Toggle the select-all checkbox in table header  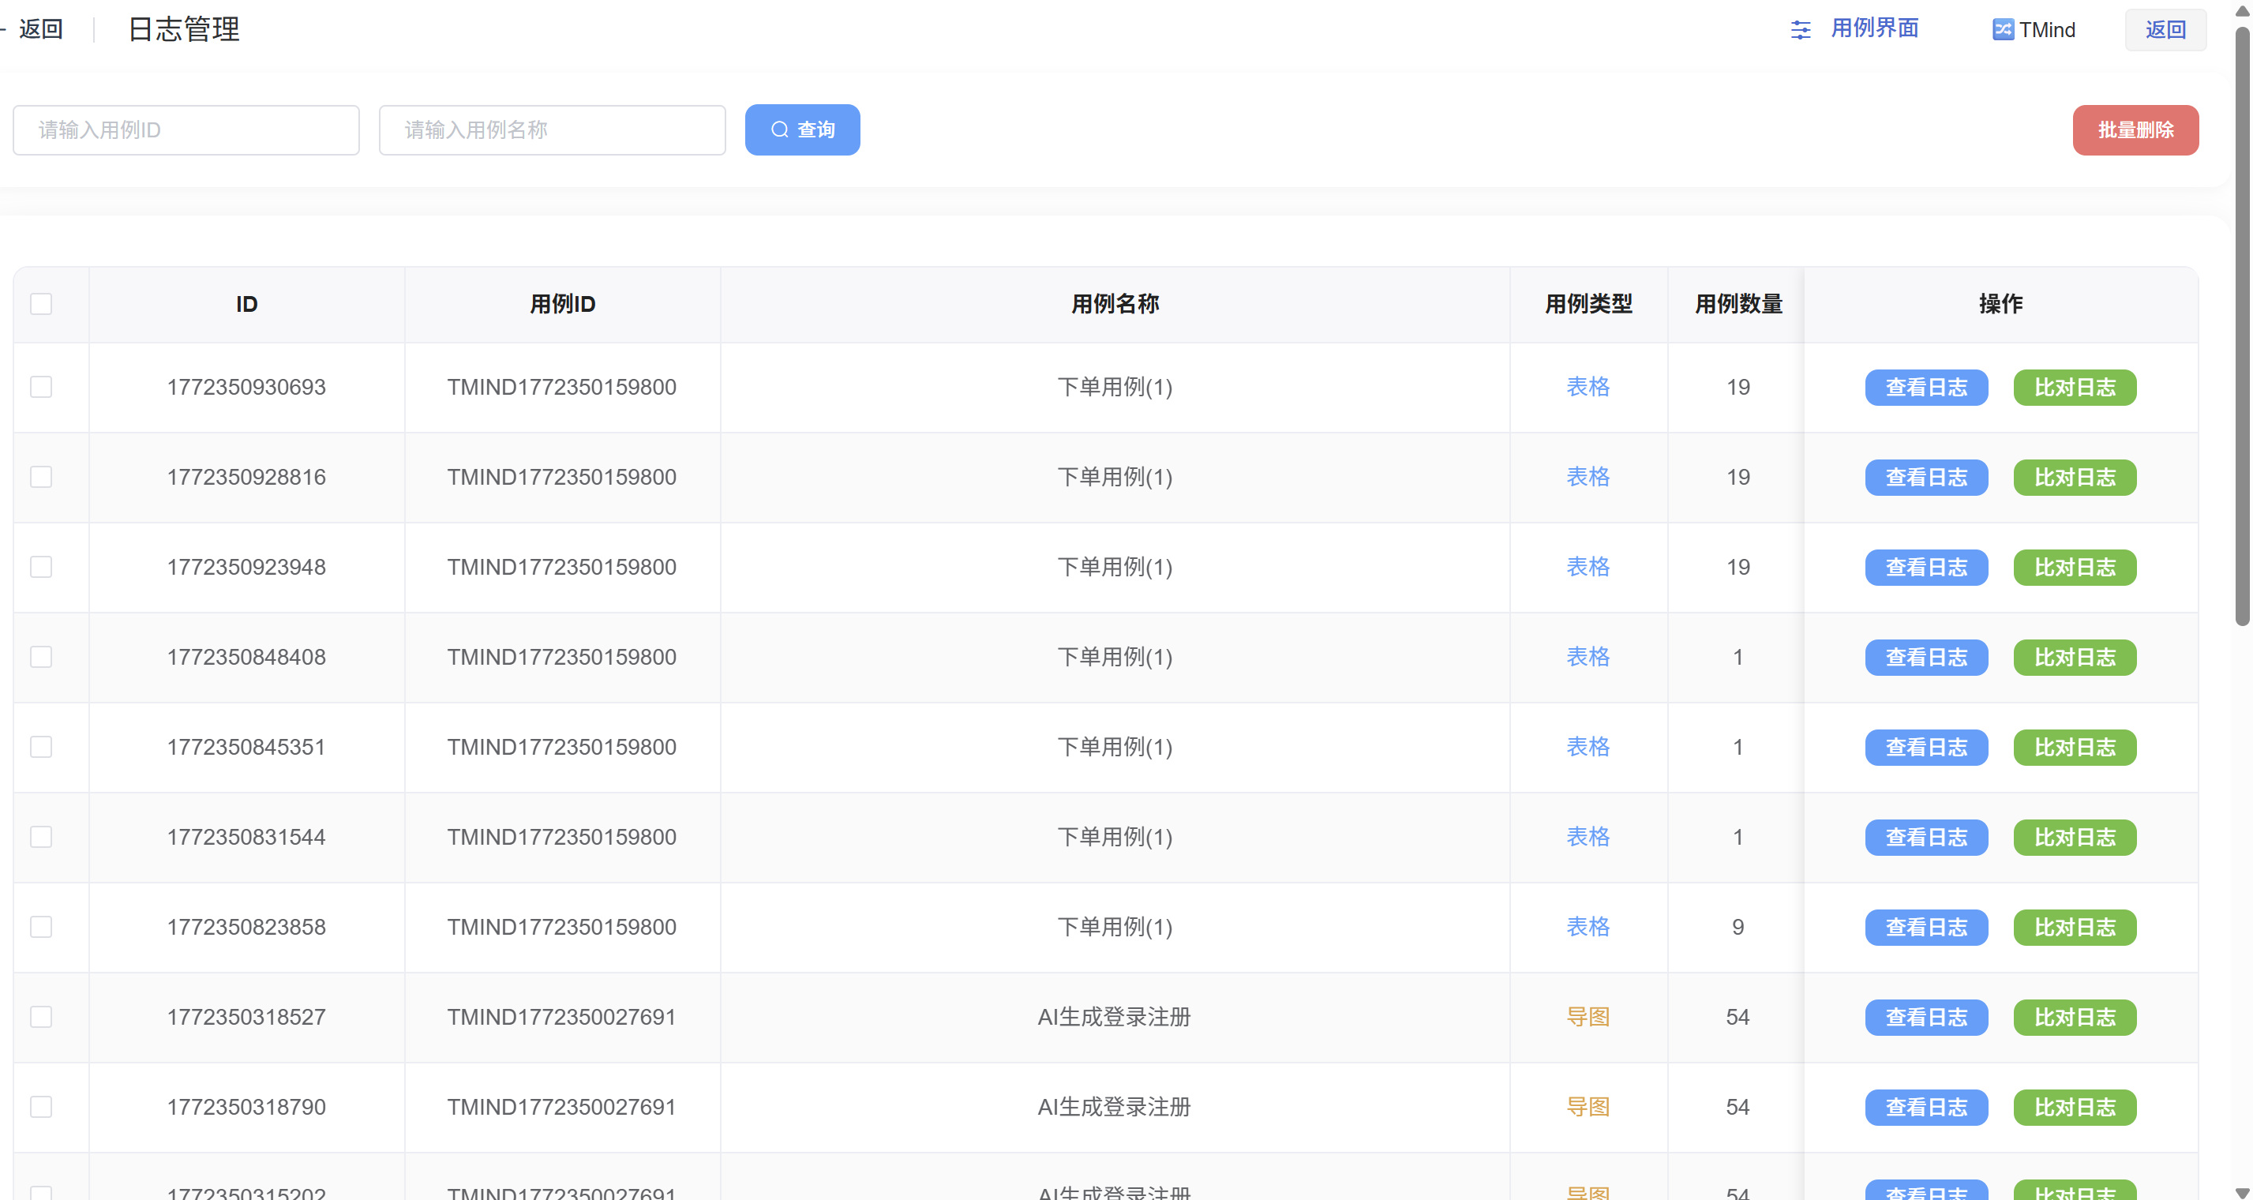[x=41, y=303]
